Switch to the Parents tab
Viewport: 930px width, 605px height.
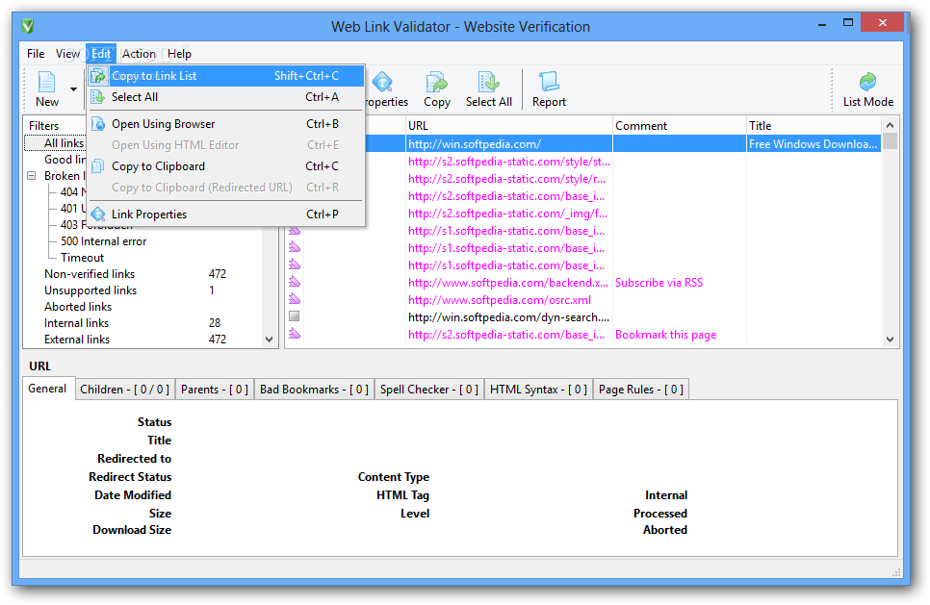[214, 390]
